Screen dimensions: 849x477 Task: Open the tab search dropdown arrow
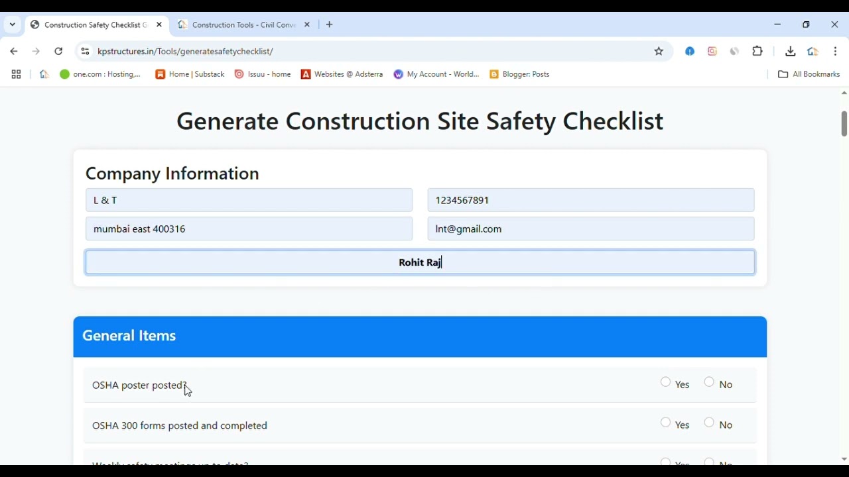click(x=13, y=25)
